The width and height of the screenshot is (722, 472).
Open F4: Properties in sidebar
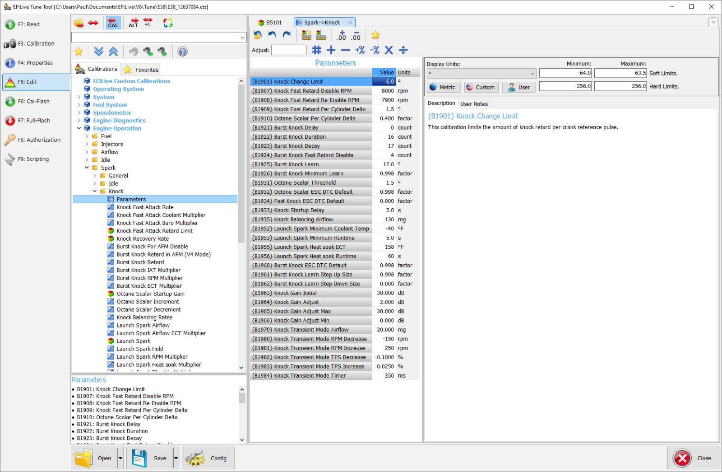(36, 63)
